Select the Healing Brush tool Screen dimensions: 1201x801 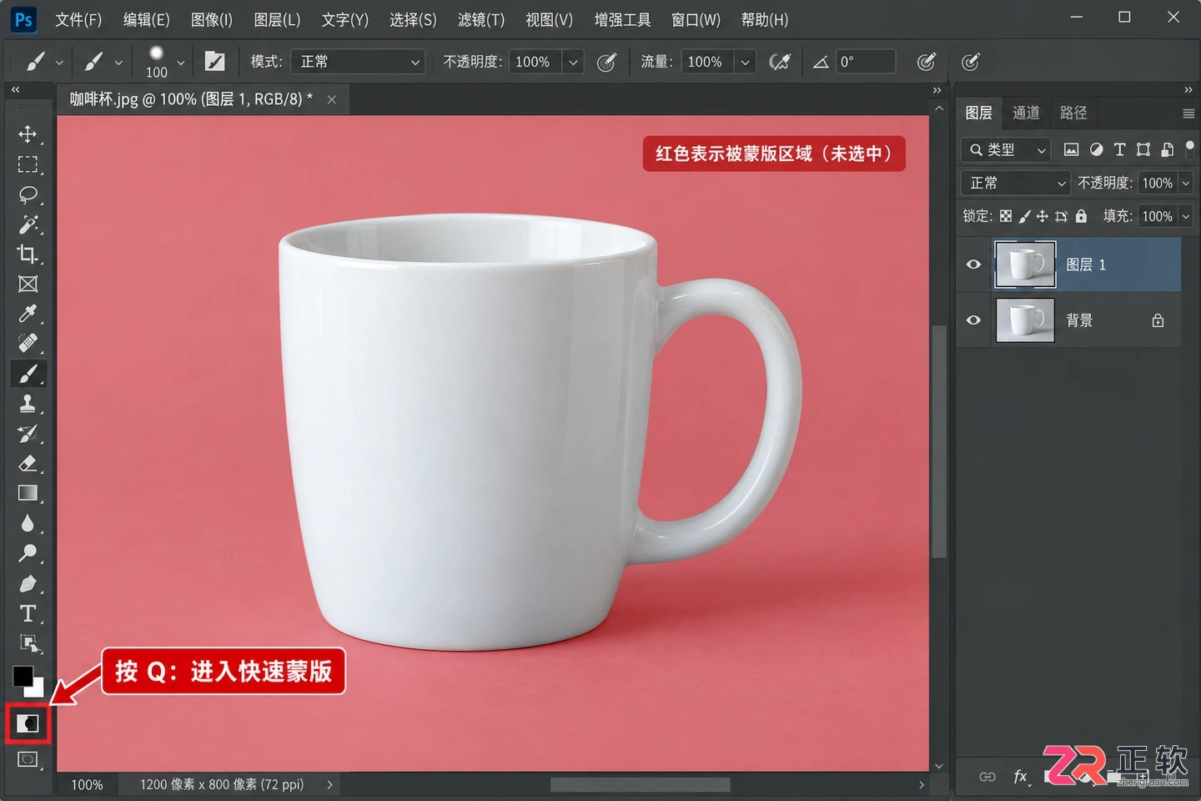pos(28,343)
